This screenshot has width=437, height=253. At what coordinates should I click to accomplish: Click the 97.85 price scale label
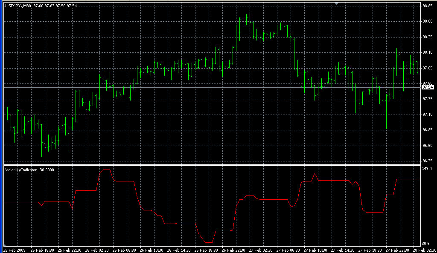coord(427,68)
